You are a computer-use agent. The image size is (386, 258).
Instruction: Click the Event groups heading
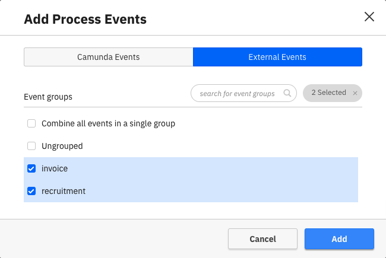(48, 96)
